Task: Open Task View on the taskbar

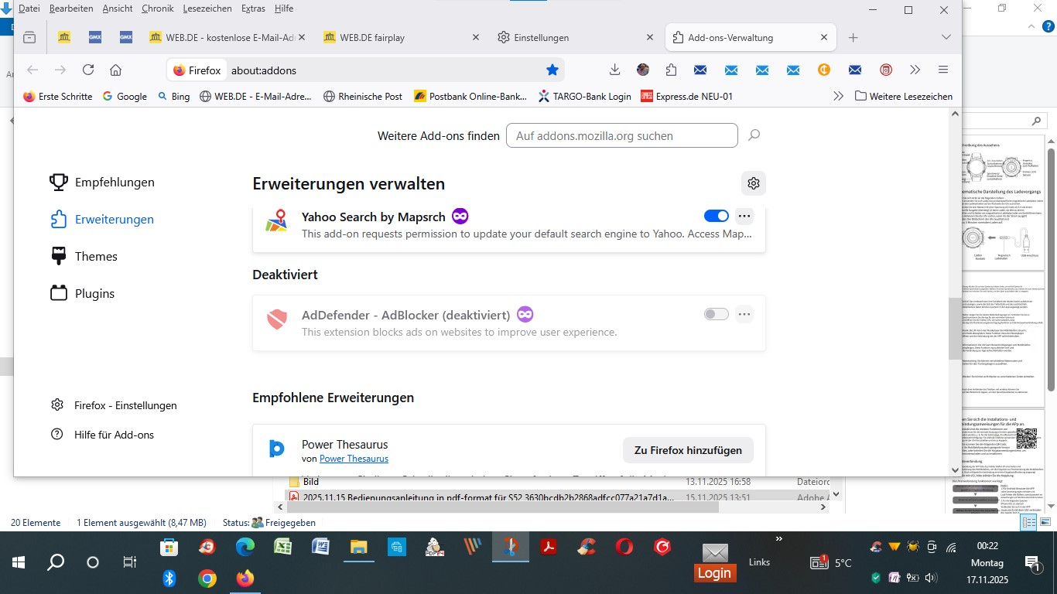Action: [130, 562]
